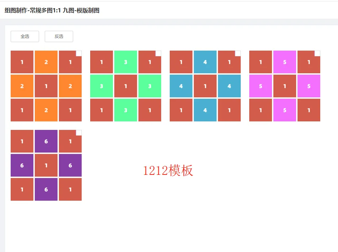Click the orange tile numbered 2
The image size is (338, 252).
pyautogui.click(x=46, y=62)
